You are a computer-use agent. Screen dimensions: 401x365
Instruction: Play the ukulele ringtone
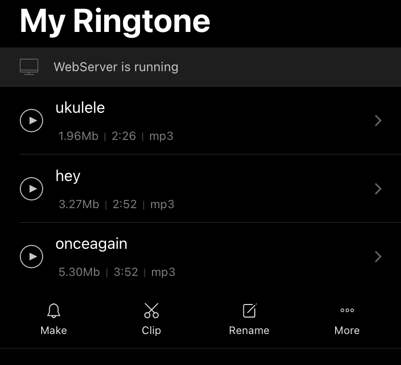click(x=31, y=121)
